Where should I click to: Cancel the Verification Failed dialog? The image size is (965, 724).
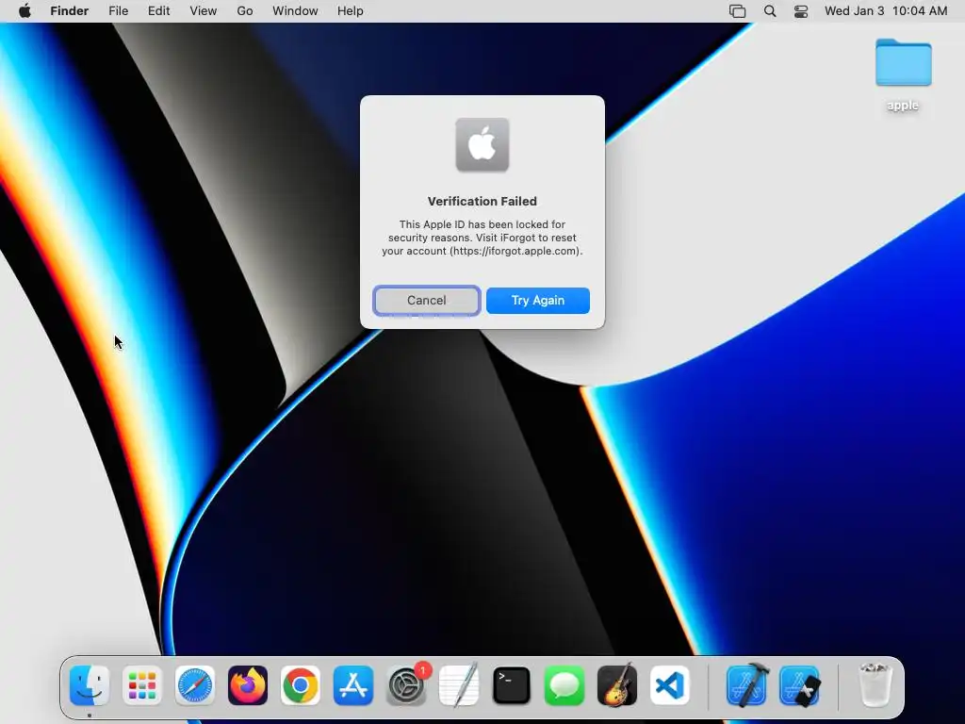[x=427, y=301]
